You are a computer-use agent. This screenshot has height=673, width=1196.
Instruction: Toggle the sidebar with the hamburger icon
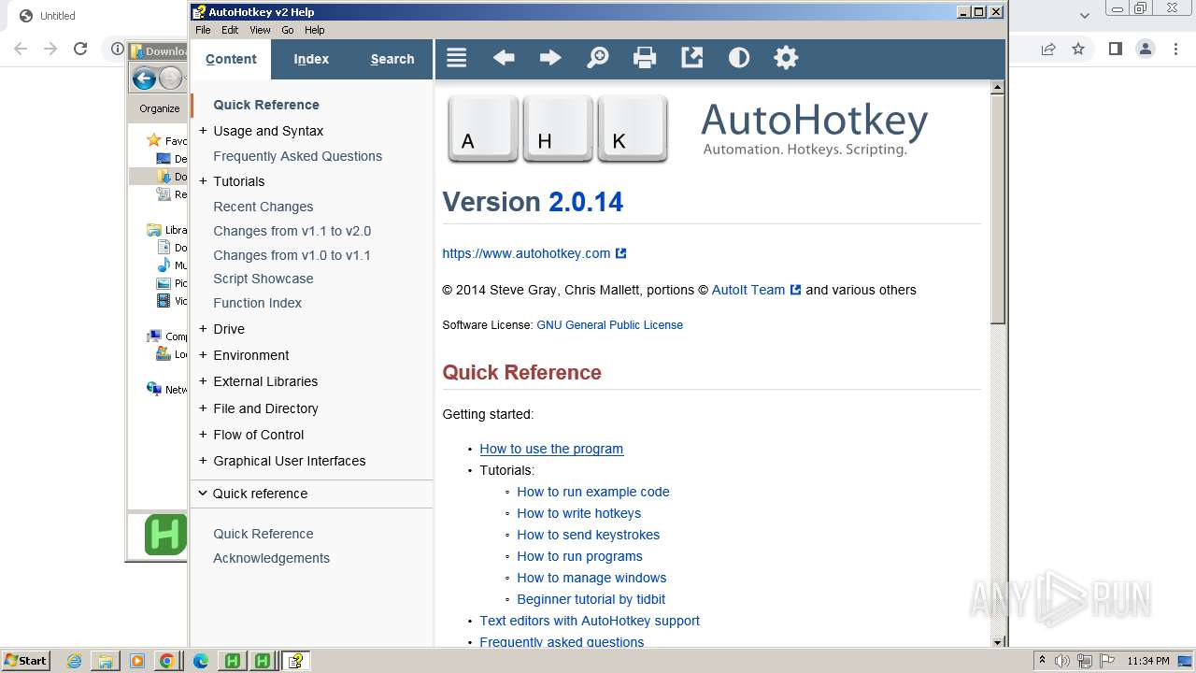(456, 58)
